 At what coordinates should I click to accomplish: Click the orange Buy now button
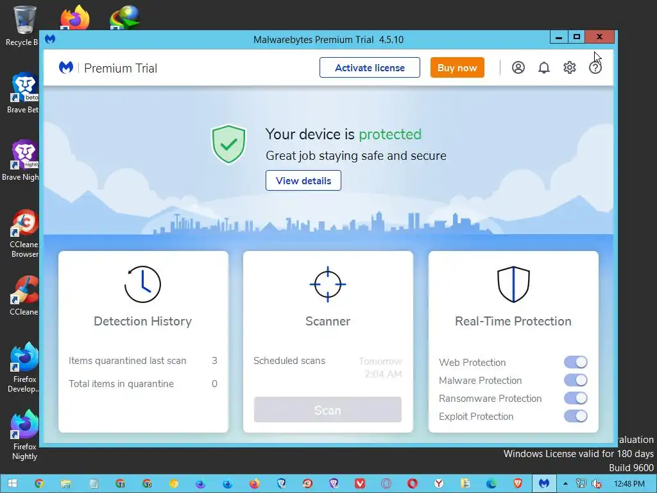pyautogui.click(x=457, y=67)
